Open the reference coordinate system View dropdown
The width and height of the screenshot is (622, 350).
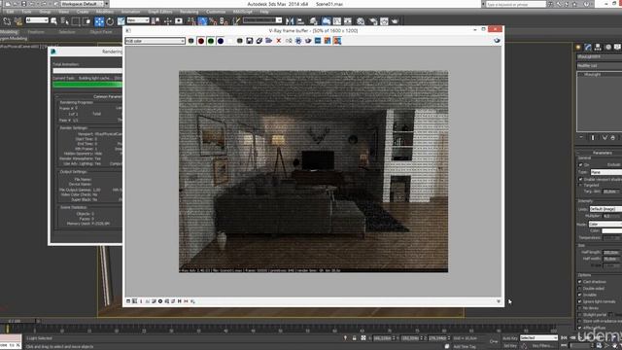point(138,20)
